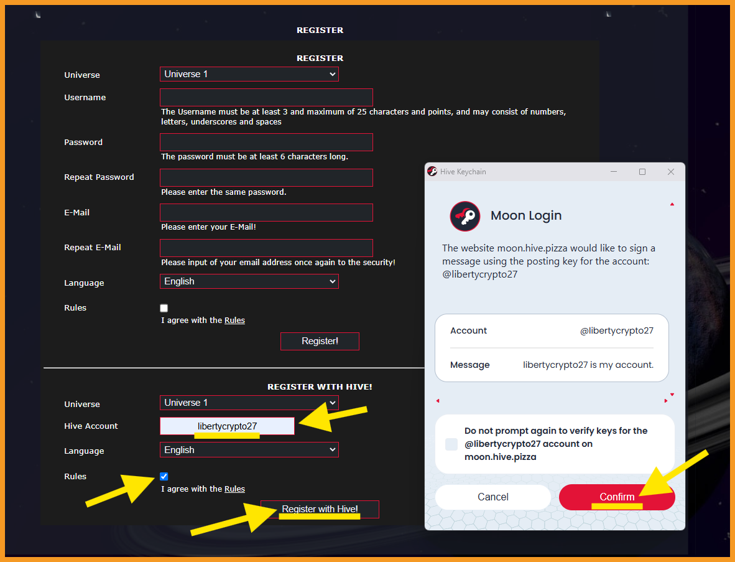The width and height of the screenshot is (735, 562).
Task: Open the Language dropdown in the upper Register form
Action: pyautogui.click(x=249, y=281)
